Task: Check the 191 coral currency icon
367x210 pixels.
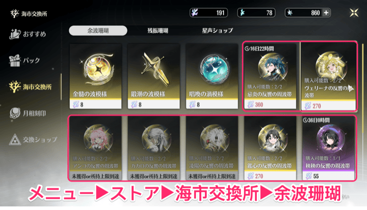Action: click(195, 13)
